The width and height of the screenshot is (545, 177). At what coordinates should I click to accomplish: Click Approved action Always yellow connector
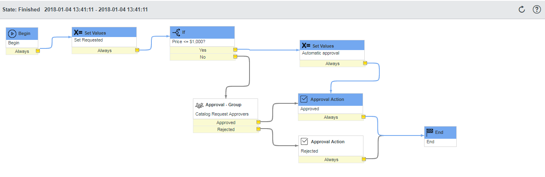[363, 117]
